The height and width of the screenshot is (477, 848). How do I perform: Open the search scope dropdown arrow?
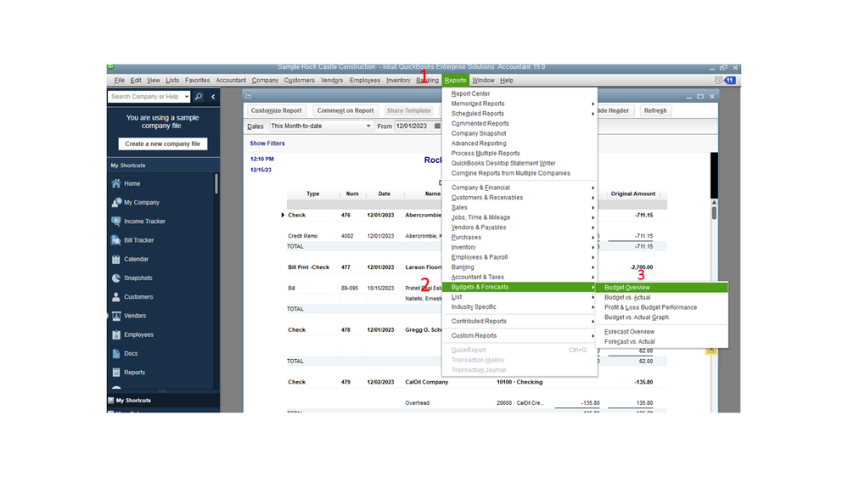coord(187,97)
